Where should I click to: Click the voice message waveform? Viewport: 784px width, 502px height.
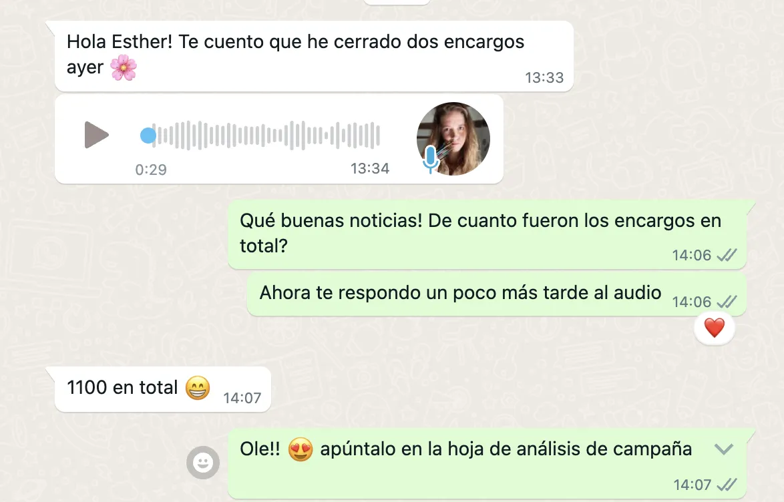pos(266,136)
